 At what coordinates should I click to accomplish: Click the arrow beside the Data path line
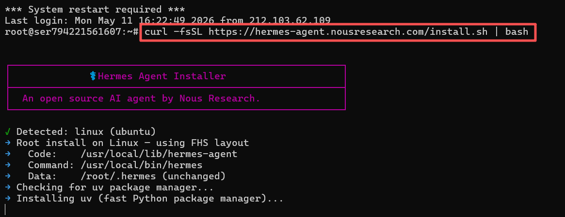pos(8,176)
